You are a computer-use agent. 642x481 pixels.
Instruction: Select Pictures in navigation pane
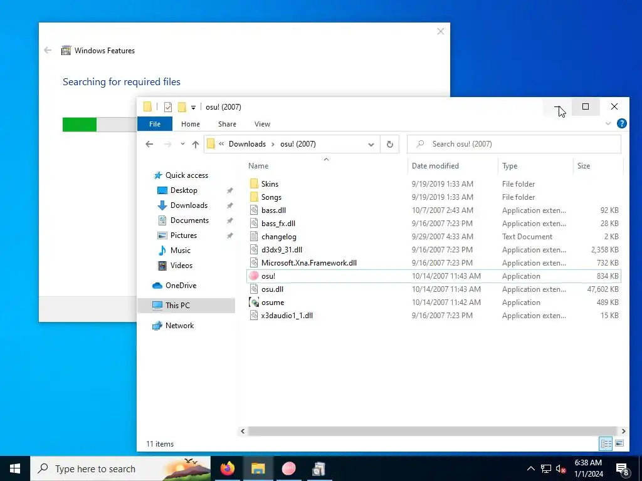pos(184,235)
